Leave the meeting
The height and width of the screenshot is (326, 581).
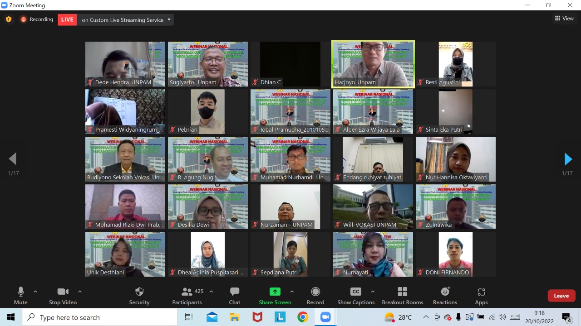point(561,295)
